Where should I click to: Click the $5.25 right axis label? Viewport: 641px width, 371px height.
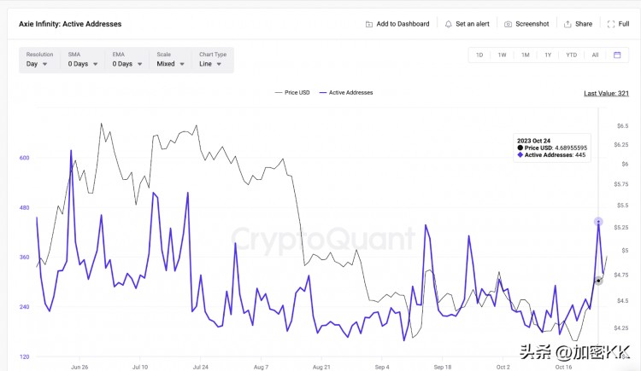pyautogui.click(x=621, y=228)
